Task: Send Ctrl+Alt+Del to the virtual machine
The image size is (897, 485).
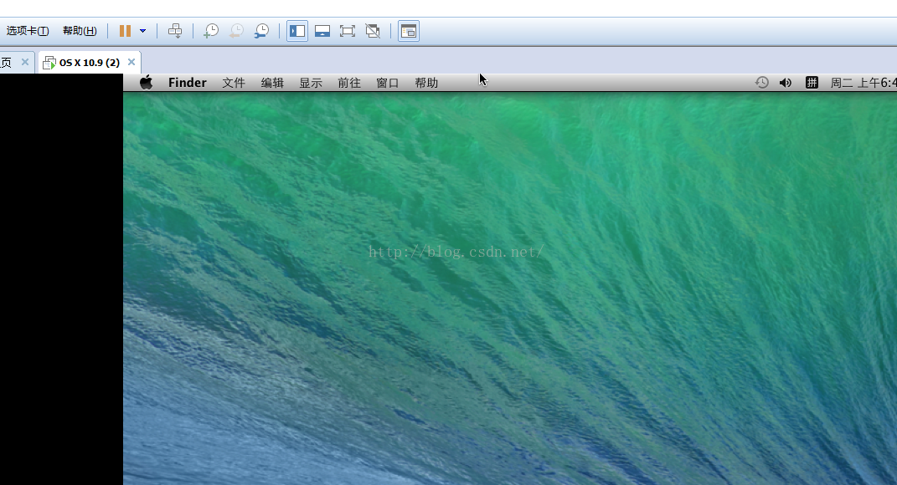Action: (x=175, y=31)
